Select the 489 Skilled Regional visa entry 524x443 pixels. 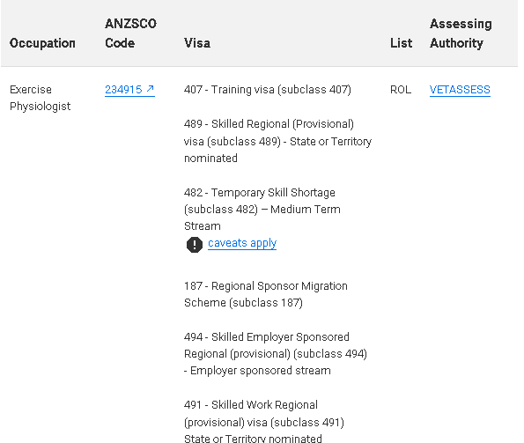pos(277,141)
